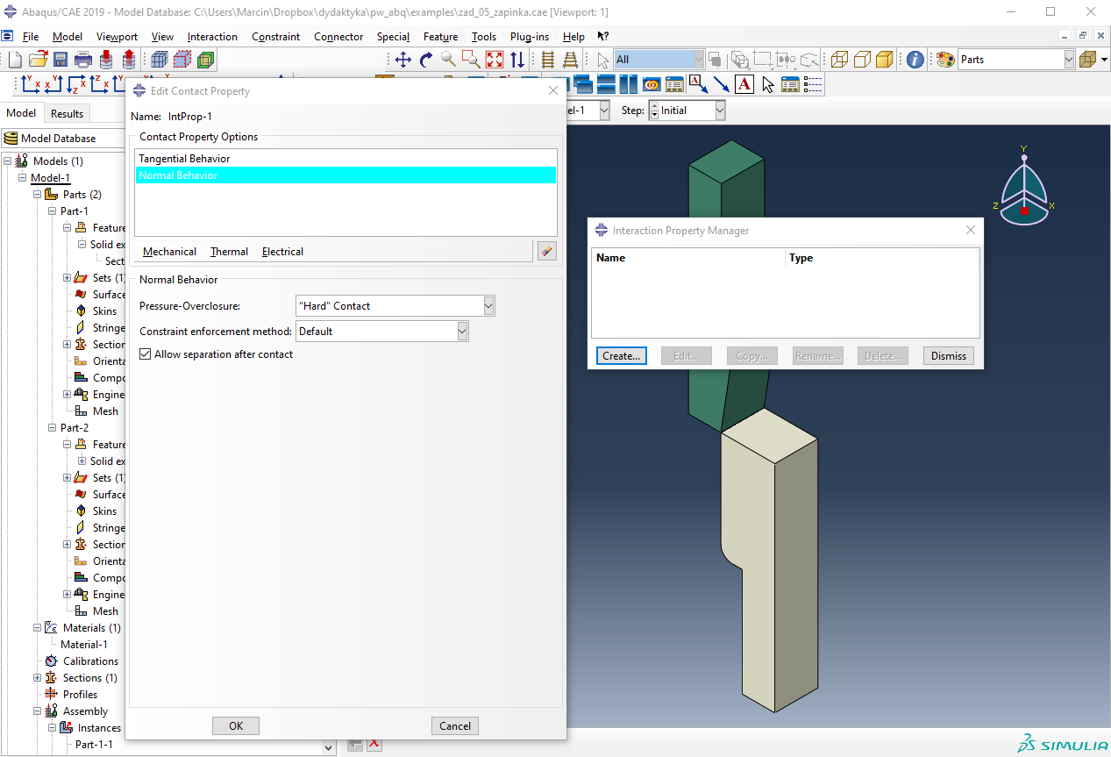Click Create in Interaction Property Manager
1111x757 pixels.
click(x=621, y=356)
